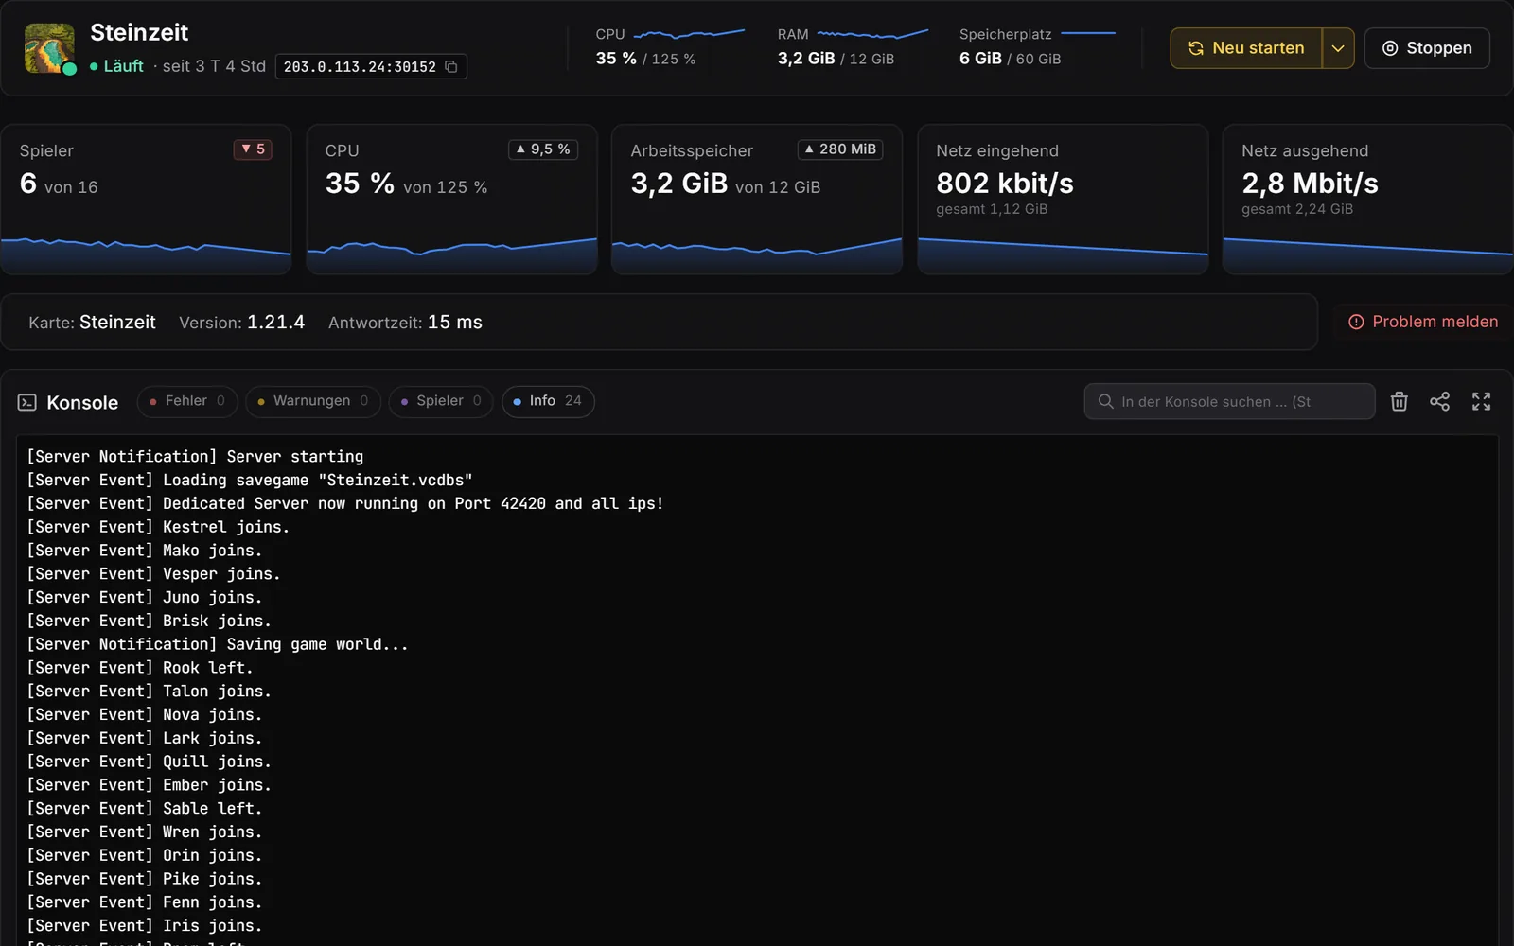Clear the console with the trash icon
The image size is (1514, 946).
coord(1400,401)
